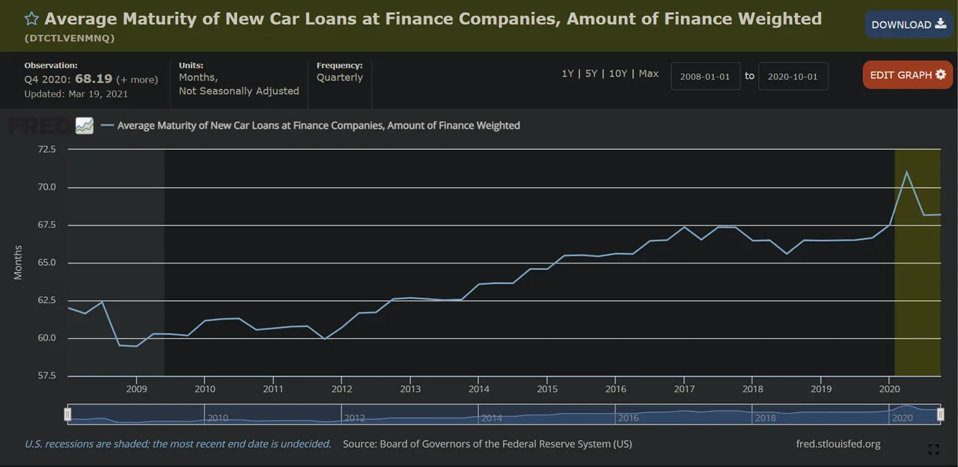Click the 57.5 y-axis label

pyautogui.click(x=46, y=376)
